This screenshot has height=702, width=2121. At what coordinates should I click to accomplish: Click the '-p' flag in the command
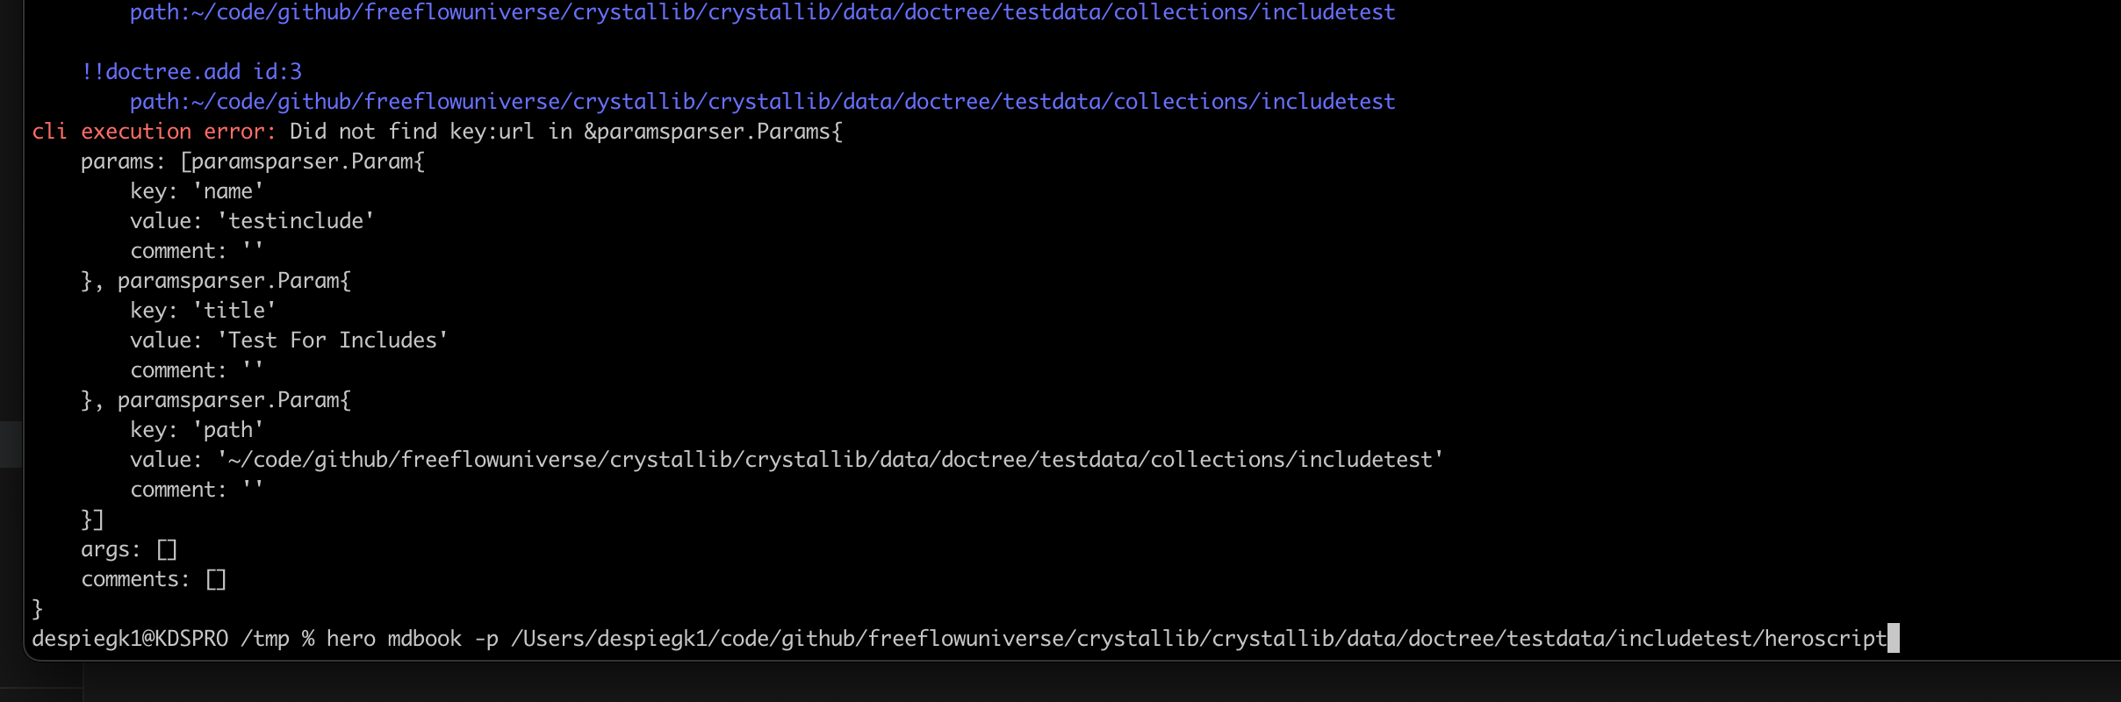485,639
